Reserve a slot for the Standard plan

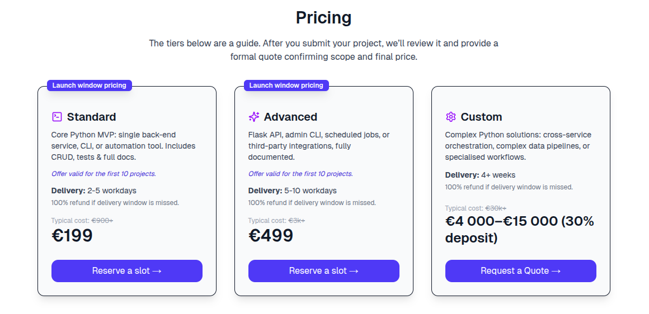click(x=127, y=271)
